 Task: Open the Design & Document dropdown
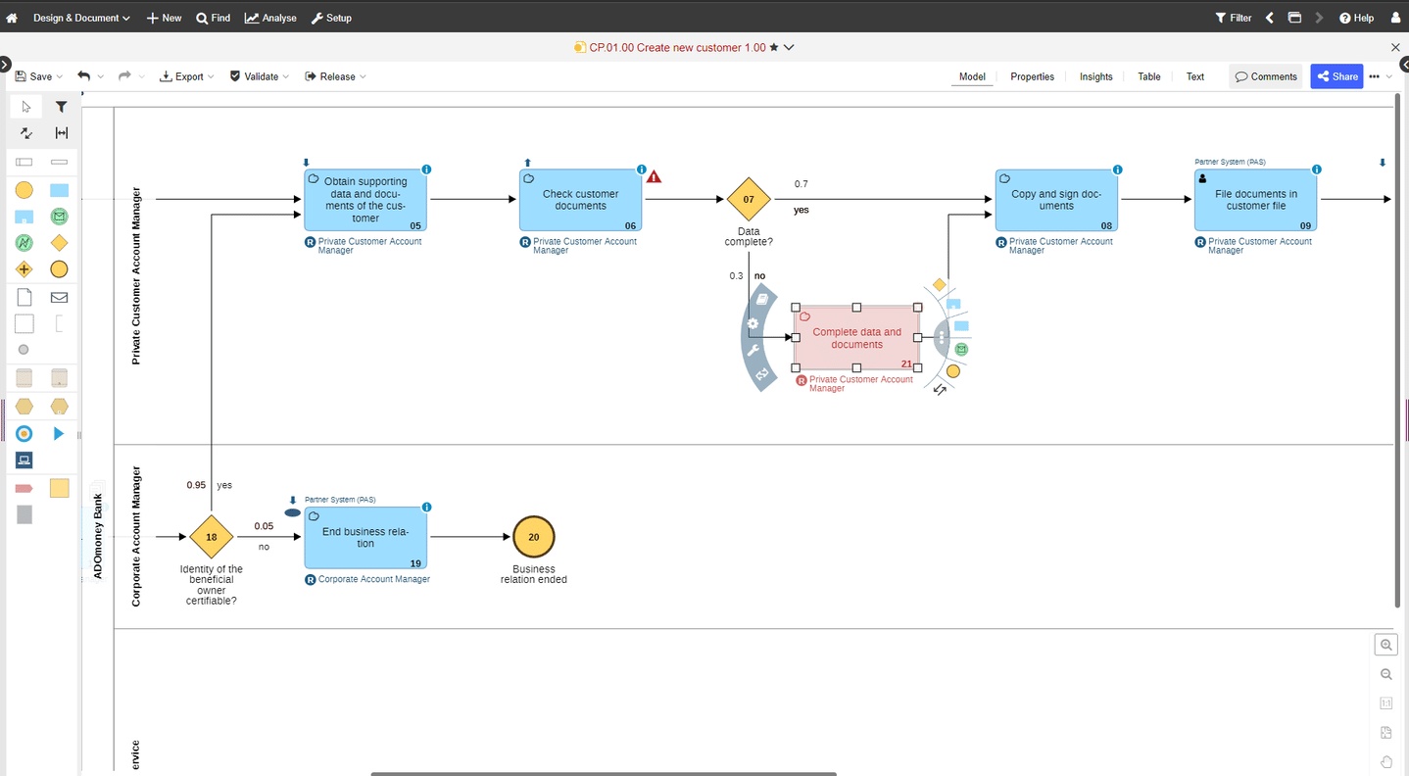(x=81, y=18)
